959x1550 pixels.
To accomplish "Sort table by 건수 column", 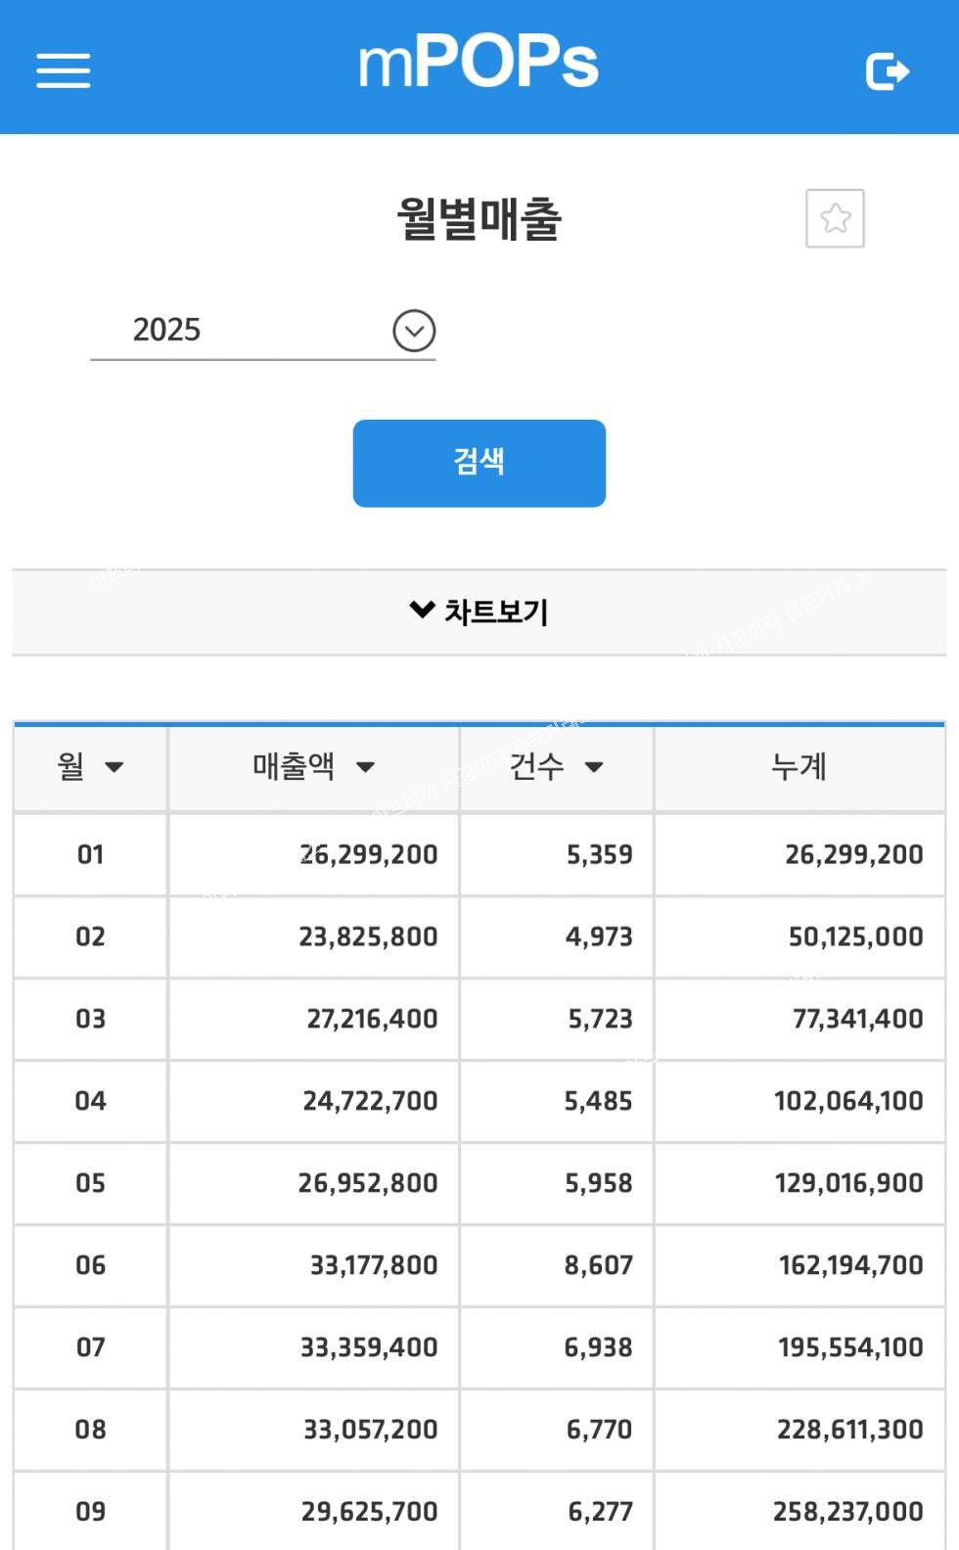I will [556, 767].
